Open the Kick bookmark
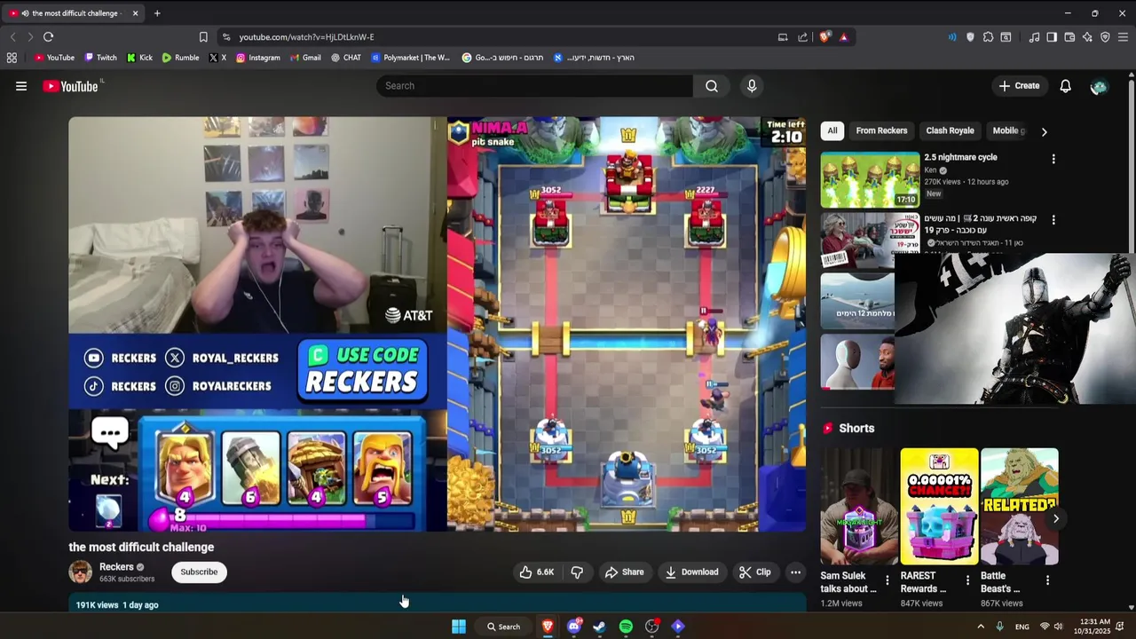This screenshot has height=639, width=1136. pos(139,58)
